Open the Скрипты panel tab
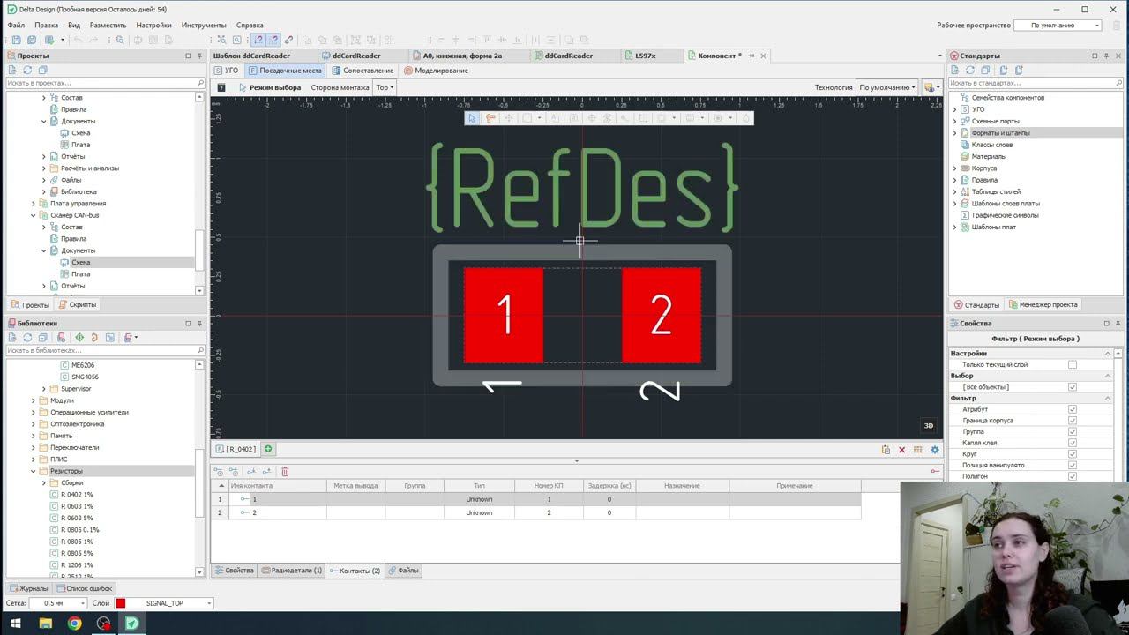 78,304
